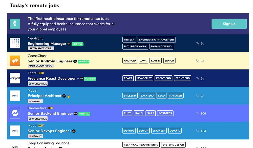Click Modal logo beside Senior Devops Engineer
This screenshot has height=148, width=253.
(x=15, y=131)
